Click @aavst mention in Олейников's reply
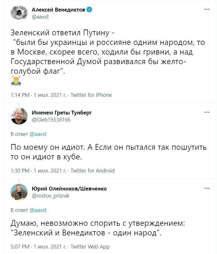 [38, 210]
